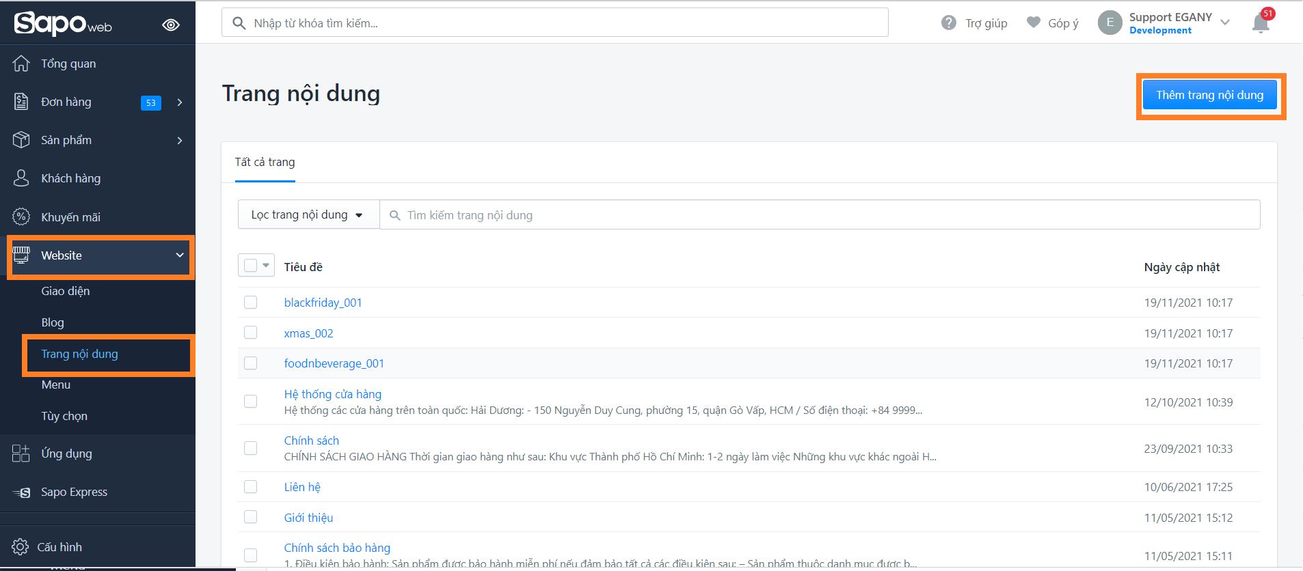Viewport: 1303px width, 571px height.
Task: Click the Website monitor icon
Action: (21, 255)
